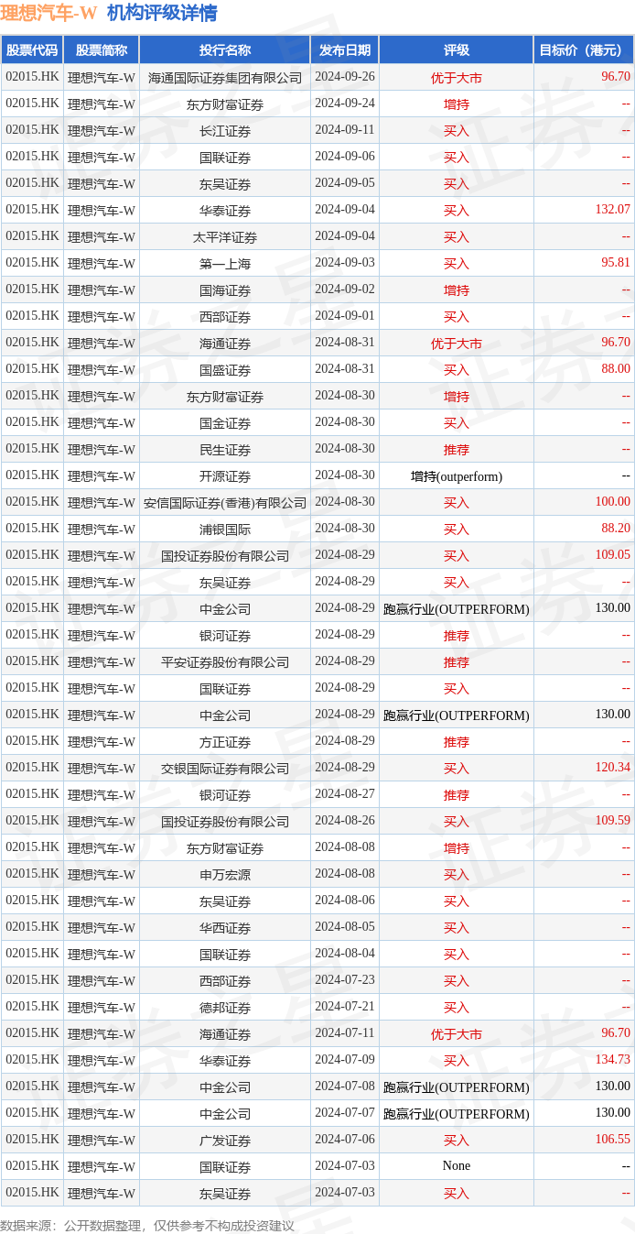Click the date 2024-08-27
635x1234 pixels.
click(x=345, y=794)
